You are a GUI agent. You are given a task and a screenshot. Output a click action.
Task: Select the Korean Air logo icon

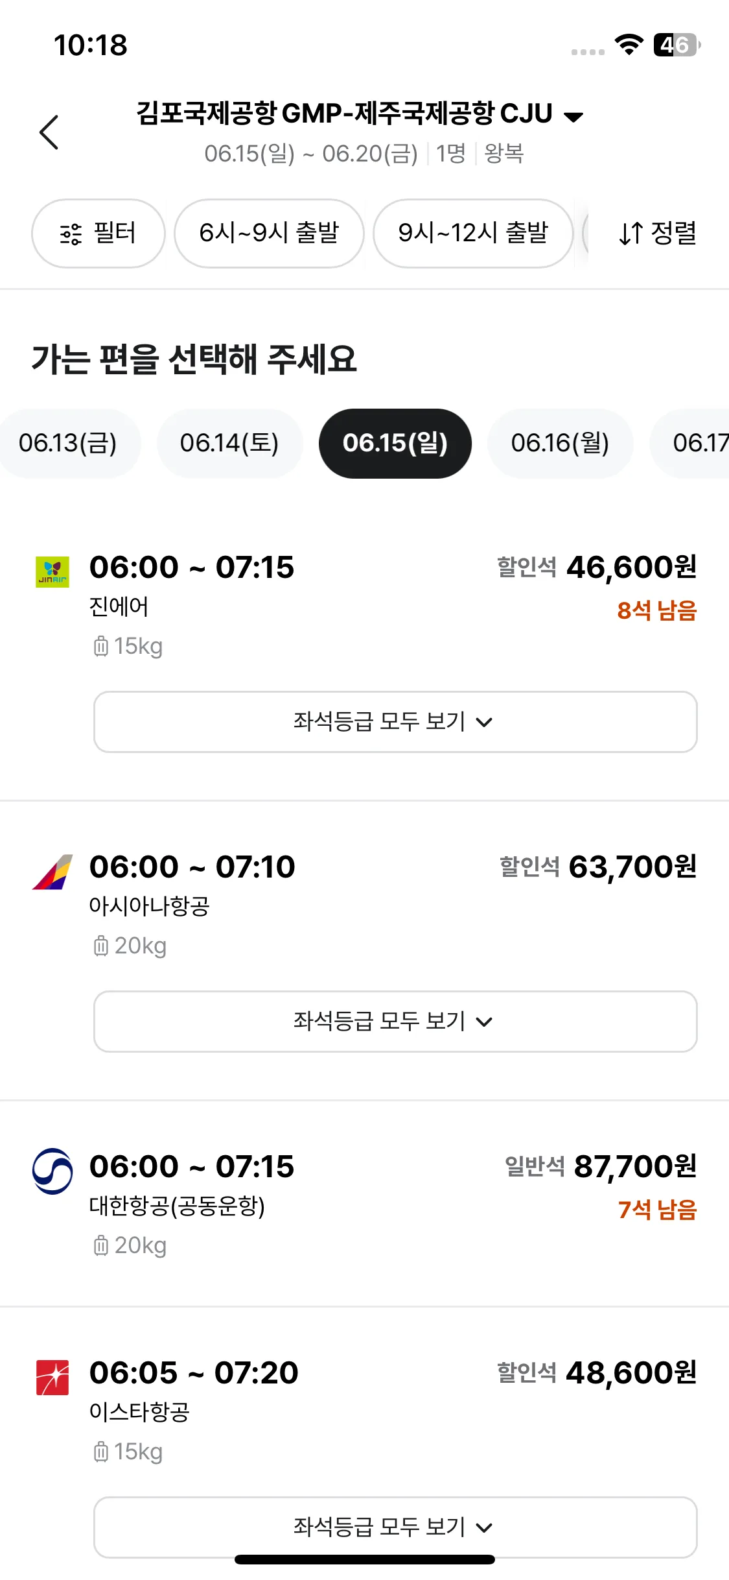tap(52, 1171)
